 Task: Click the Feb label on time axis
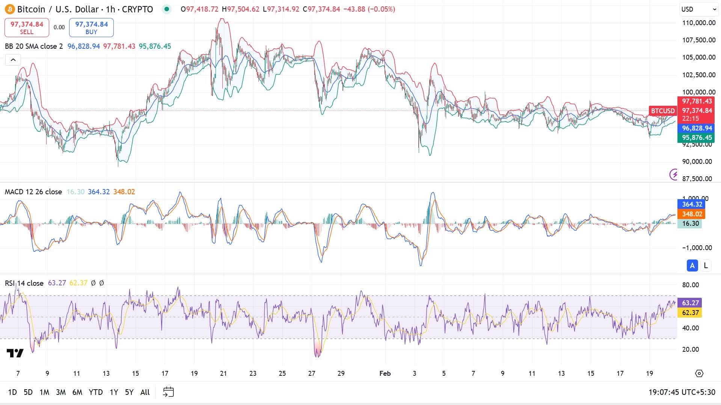click(385, 373)
